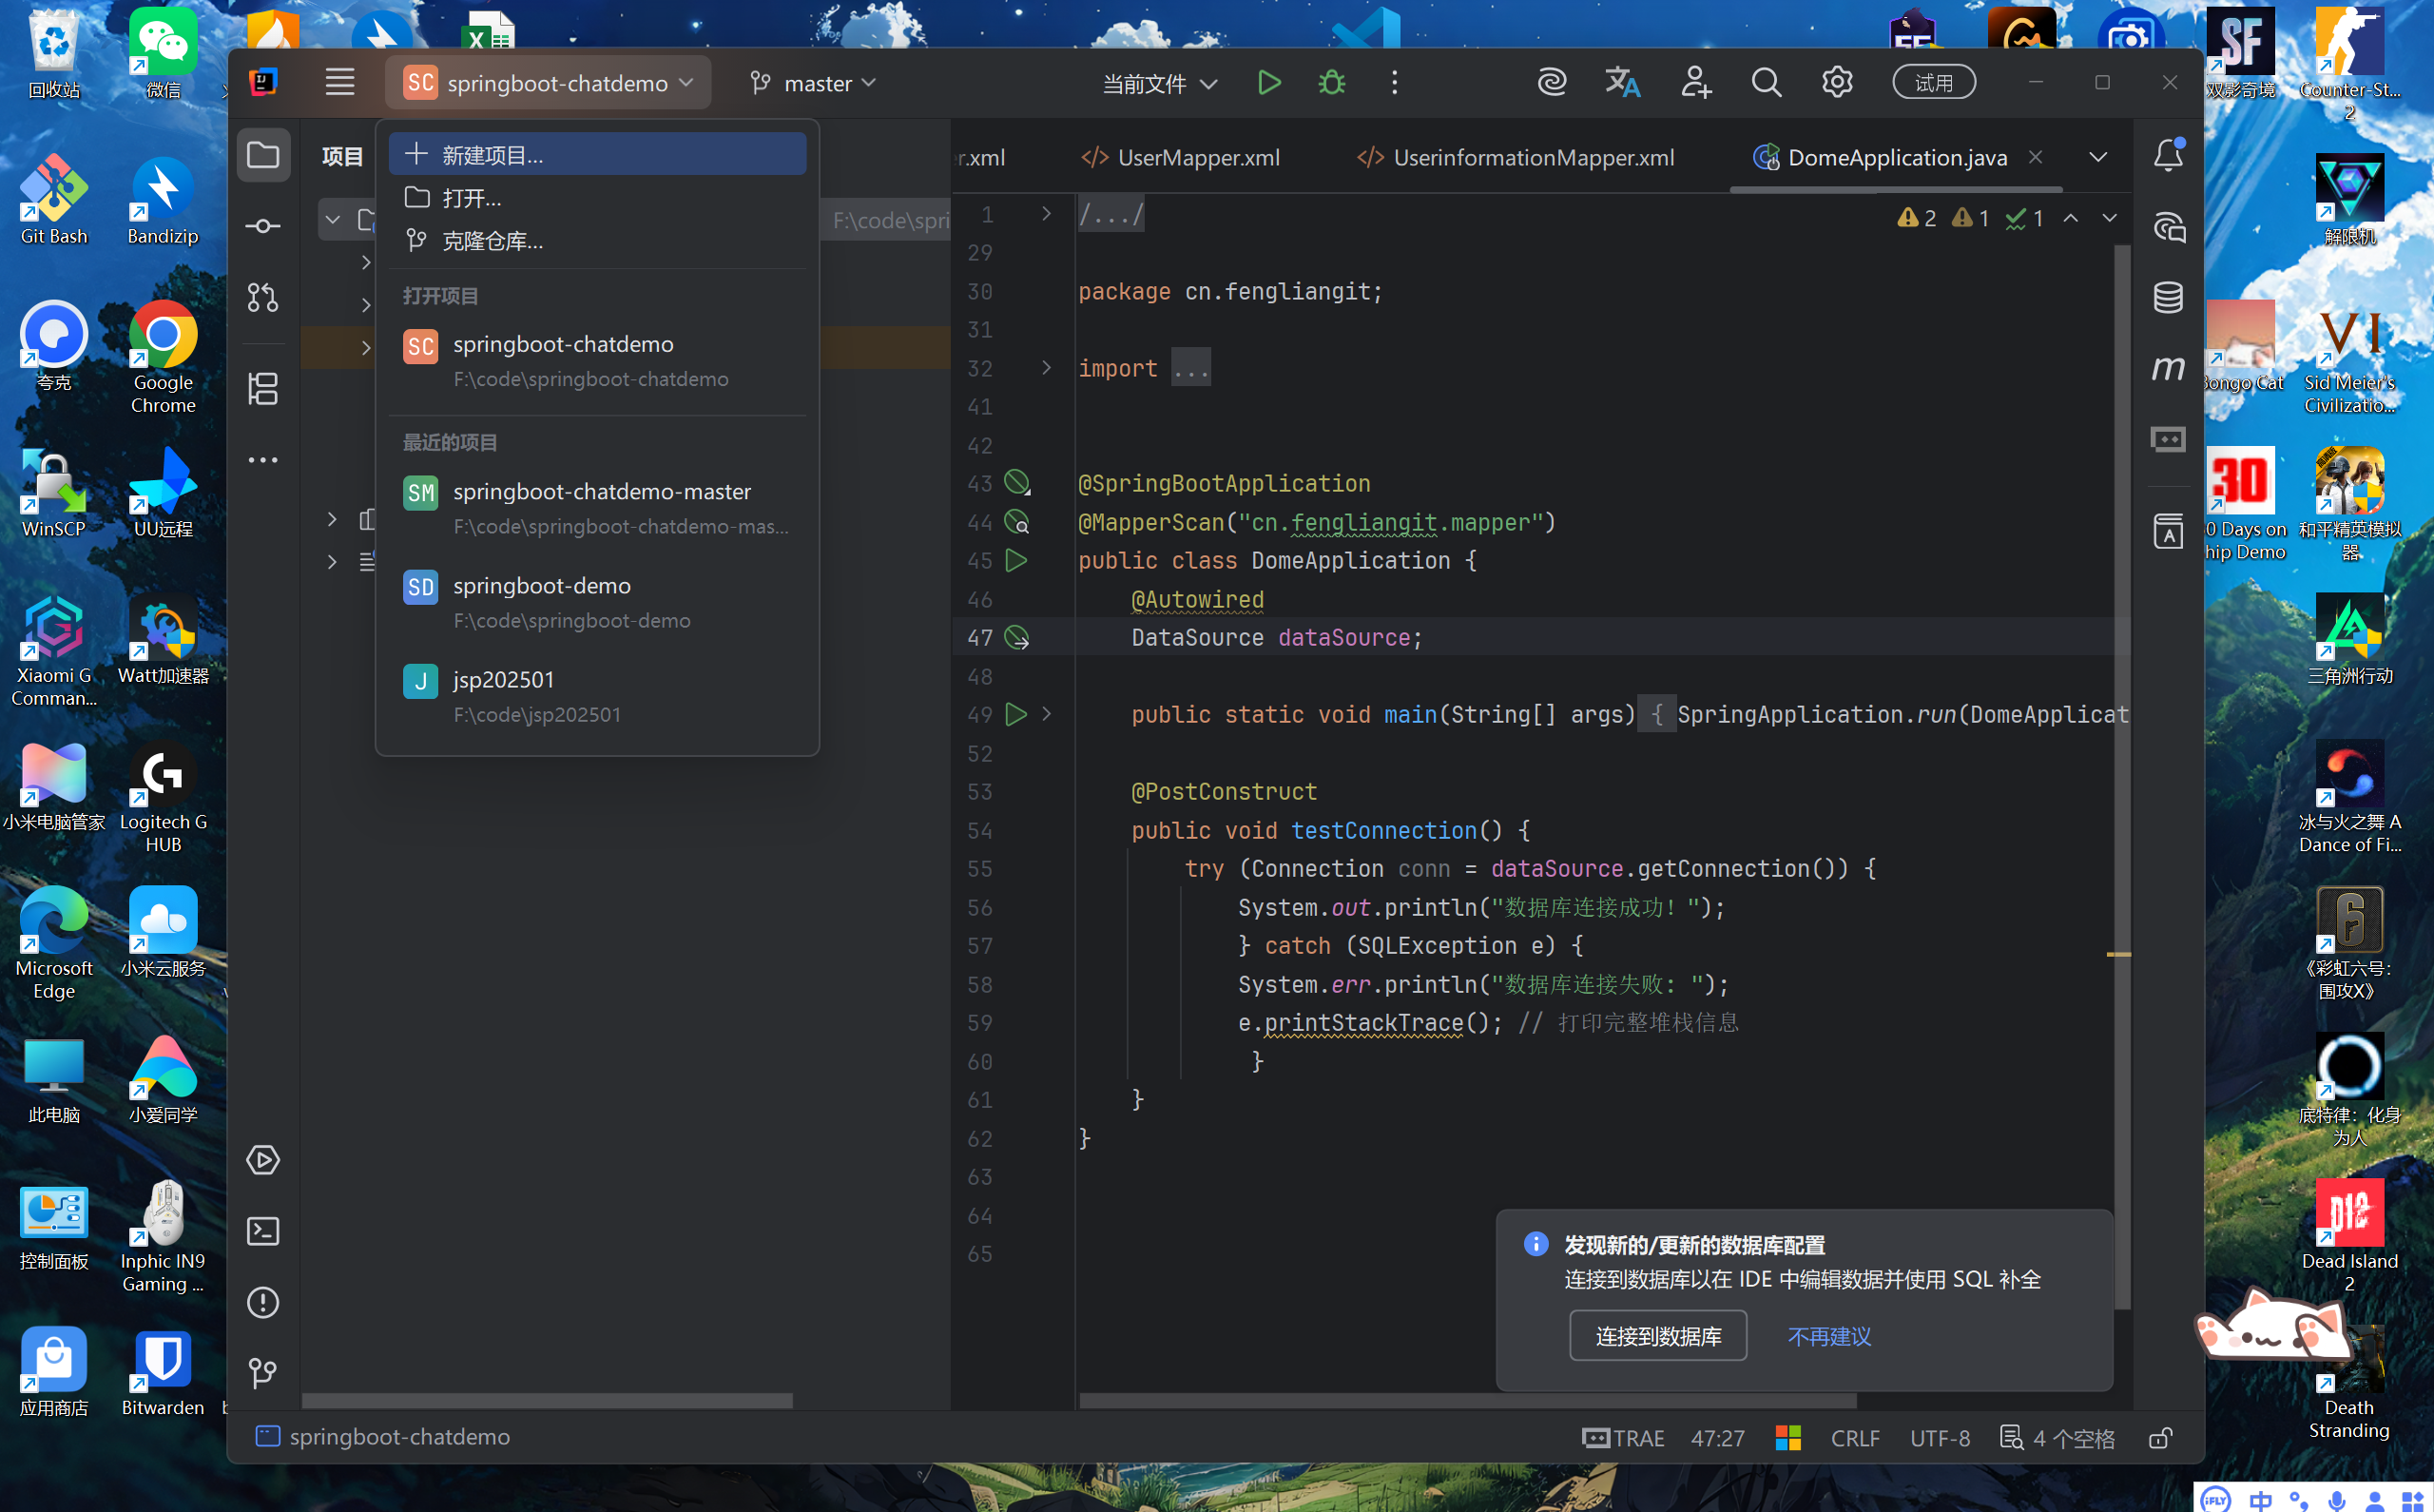Click the autowired gutter icon on line 47

[x=1016, y=637]
